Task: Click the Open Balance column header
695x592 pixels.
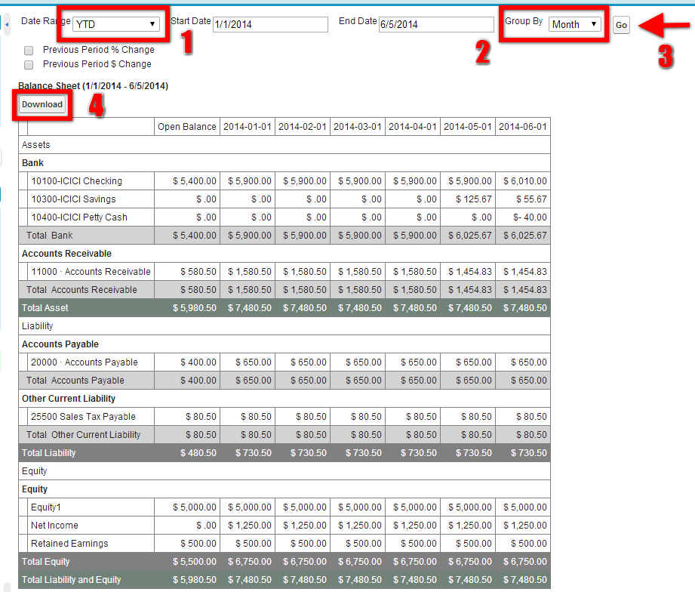Action: [186, 127]
